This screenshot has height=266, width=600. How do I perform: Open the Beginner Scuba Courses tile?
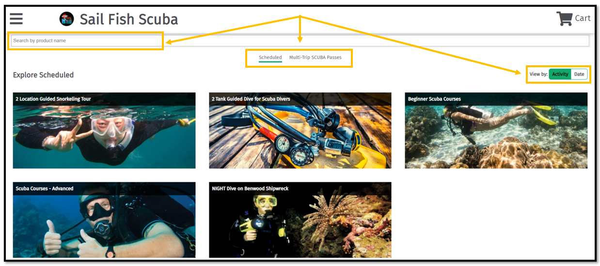coord(496,131)
